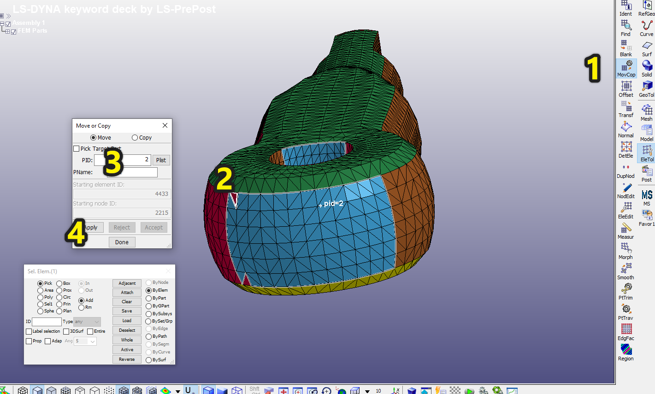Select the Blank tool icon

point(626,47)
